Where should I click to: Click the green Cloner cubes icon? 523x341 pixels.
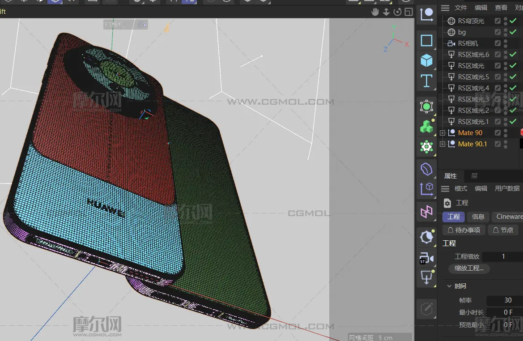426,127
